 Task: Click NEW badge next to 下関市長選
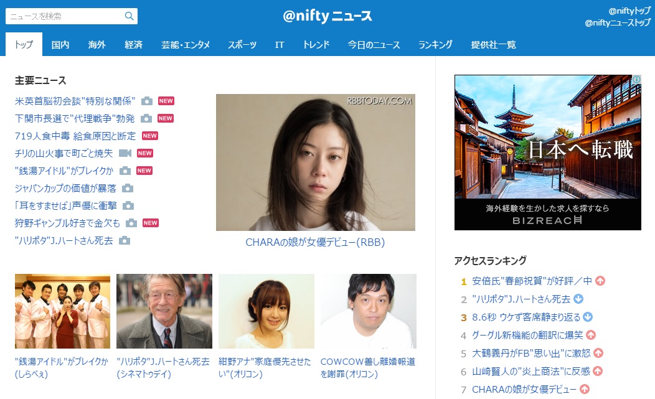click(x=166, y=119)
